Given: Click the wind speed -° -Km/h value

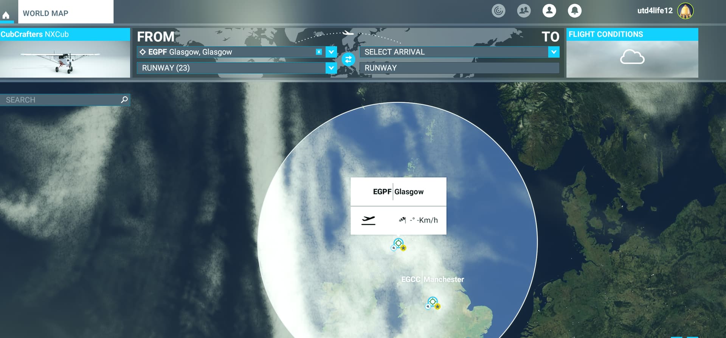Looking at the screenshot, I should [x=423, y=220].
